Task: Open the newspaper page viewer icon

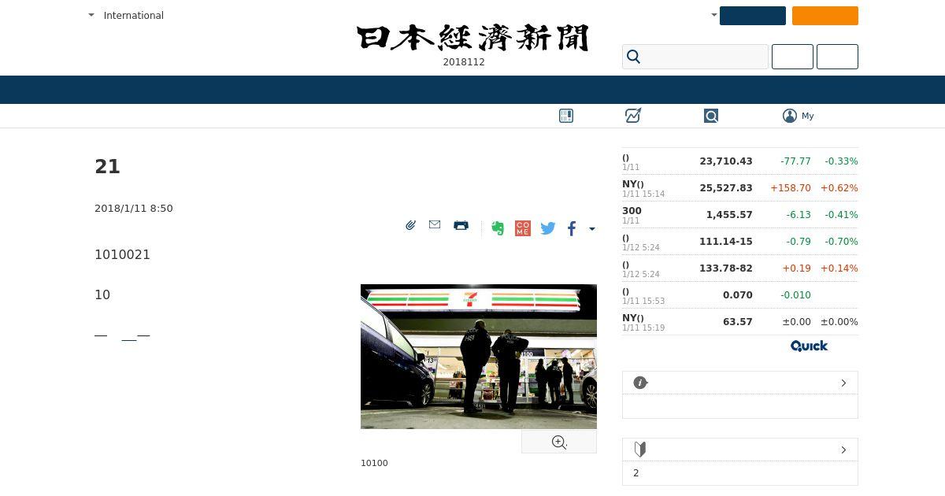Action: 566,116
